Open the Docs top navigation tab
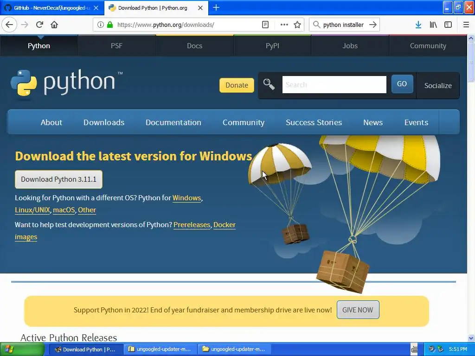475x356 pixels. (x=194, y=46)
